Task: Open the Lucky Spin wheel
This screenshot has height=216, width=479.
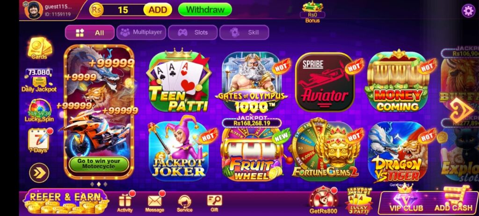Action: [x=39, y=111]
